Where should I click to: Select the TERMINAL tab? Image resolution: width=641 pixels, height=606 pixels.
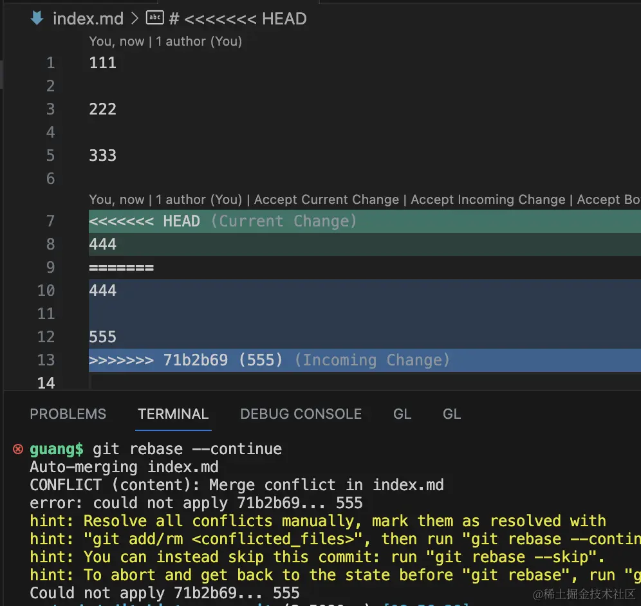173,414
